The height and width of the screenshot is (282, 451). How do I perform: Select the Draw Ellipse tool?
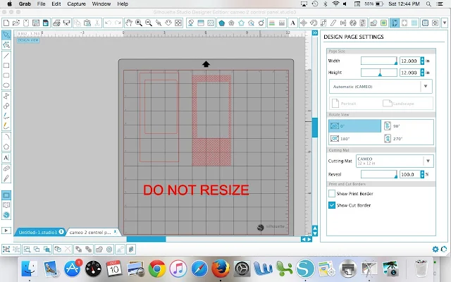pyautogui.click(x=6, y=85)
